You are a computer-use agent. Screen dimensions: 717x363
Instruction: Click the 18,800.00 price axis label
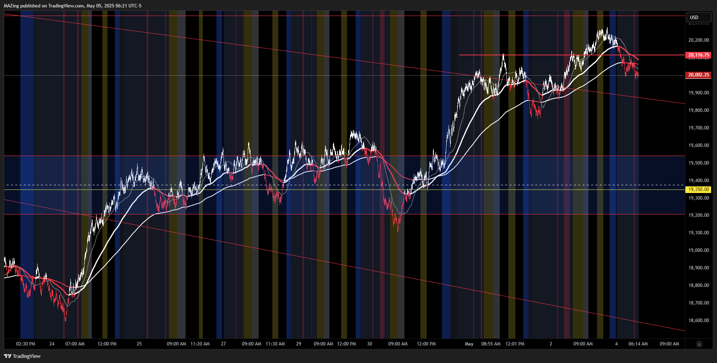point(699,285)
